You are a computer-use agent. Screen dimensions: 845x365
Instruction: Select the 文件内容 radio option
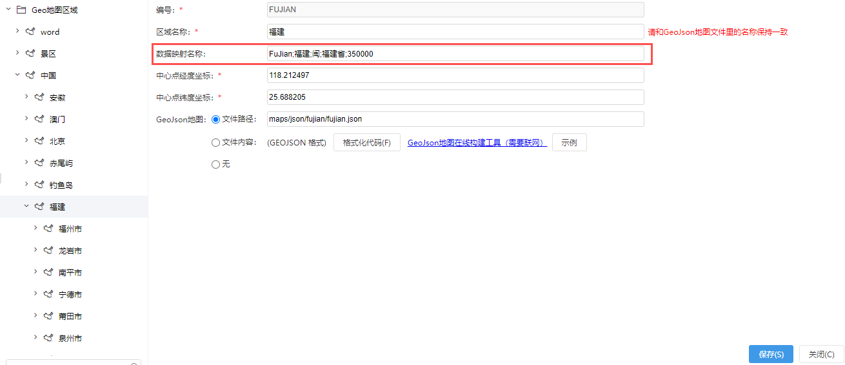point(216,142)
